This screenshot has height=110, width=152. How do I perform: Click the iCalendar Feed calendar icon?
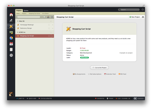[x=105, y=74]
